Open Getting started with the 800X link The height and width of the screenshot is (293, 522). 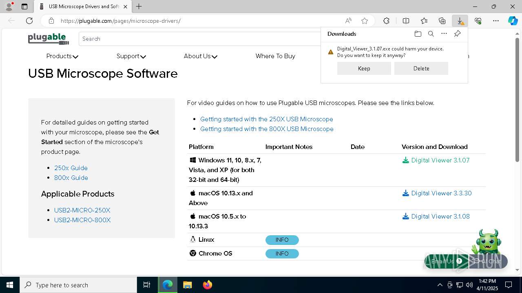(267, 129)
